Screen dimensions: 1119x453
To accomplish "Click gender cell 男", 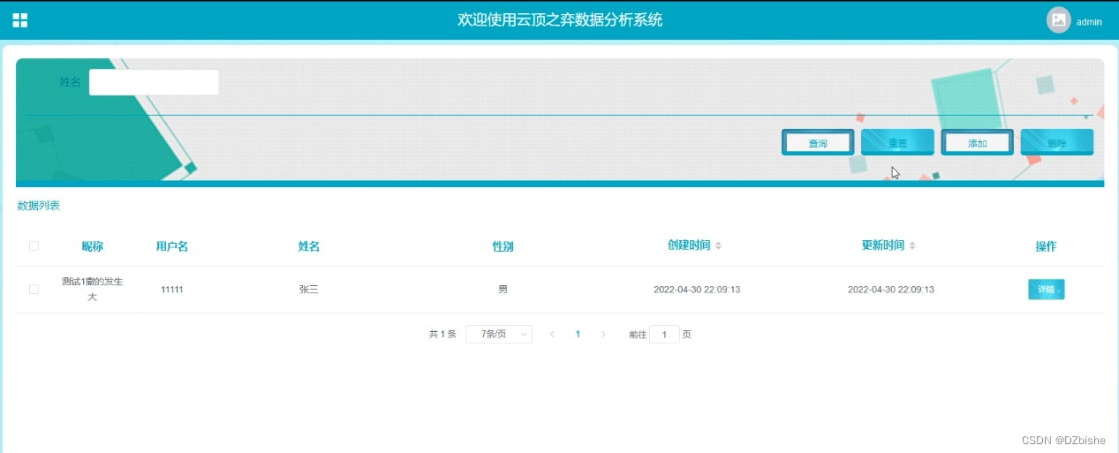I will click(503, 289).
